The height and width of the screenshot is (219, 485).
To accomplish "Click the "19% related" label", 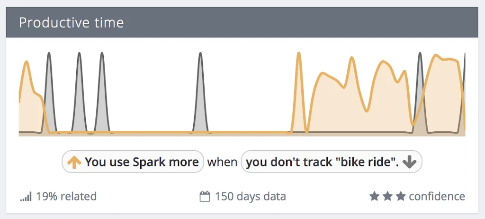I will (66, 196).
